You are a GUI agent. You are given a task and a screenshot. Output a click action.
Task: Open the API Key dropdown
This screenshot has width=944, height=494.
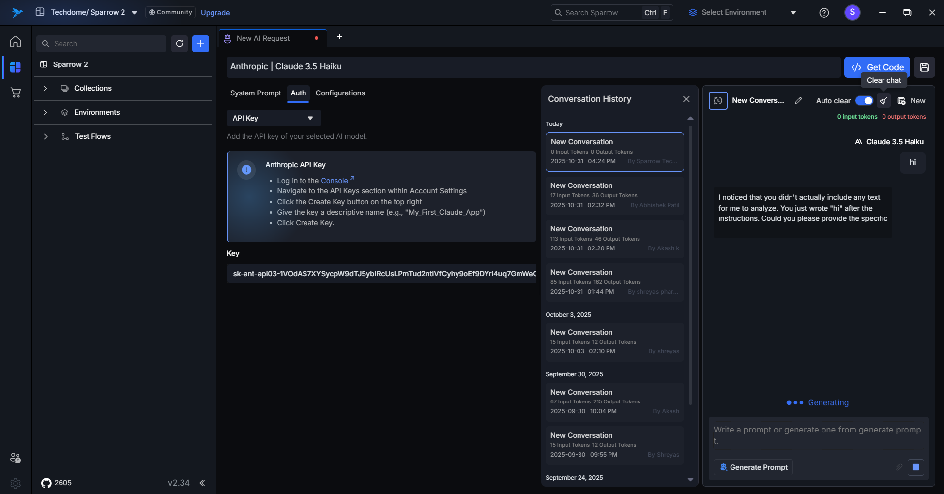[274, 118]
